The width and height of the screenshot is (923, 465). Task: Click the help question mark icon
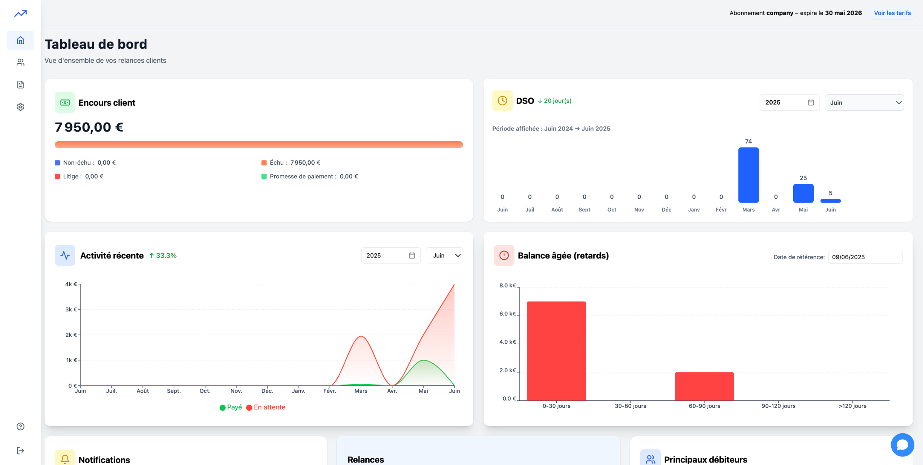click(x=21, y=426)
